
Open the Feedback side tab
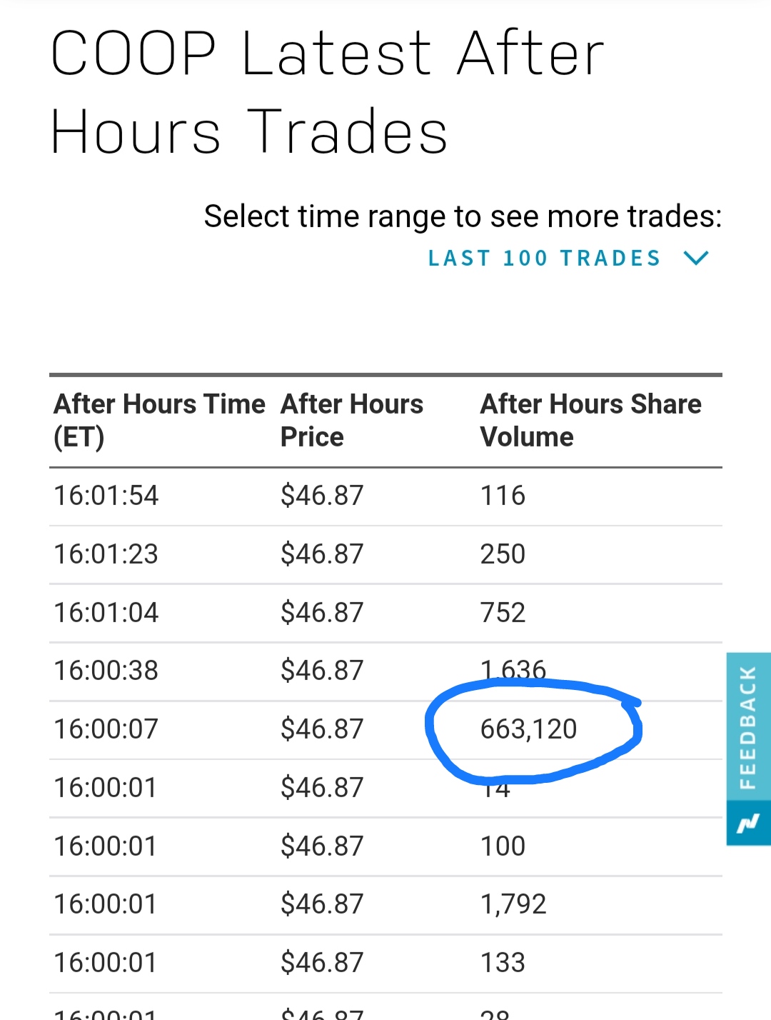[x=748, y=726]
